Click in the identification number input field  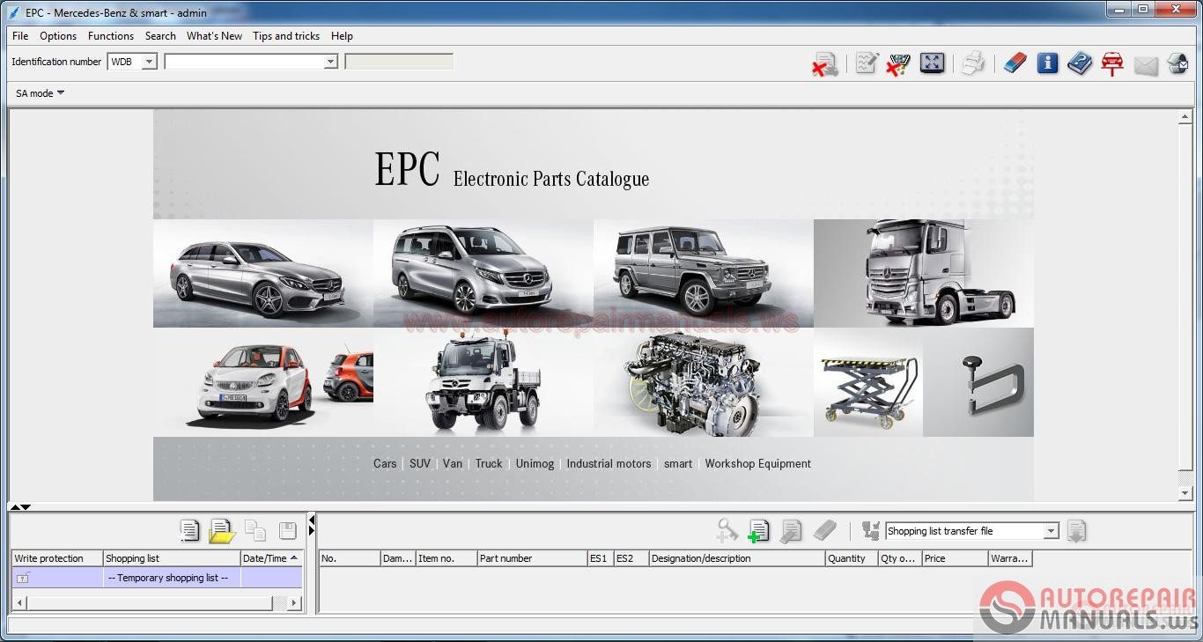(x=243, y=62)
